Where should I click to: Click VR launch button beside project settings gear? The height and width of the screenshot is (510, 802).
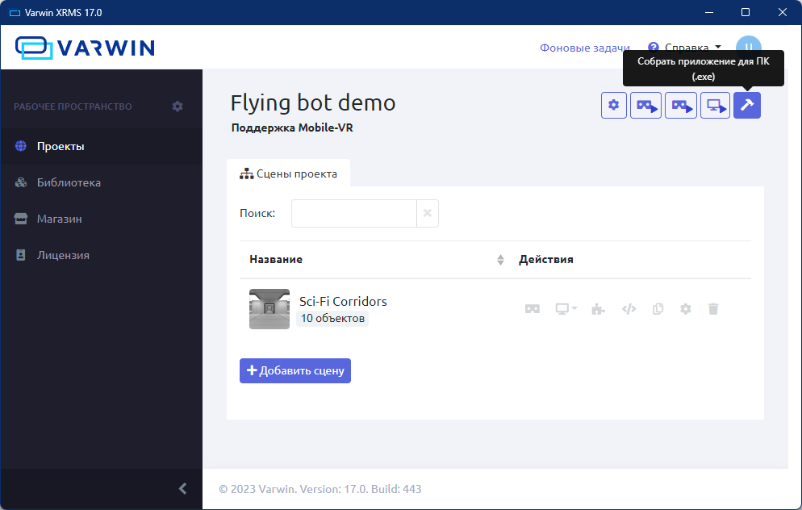click(x=645, y=106)
